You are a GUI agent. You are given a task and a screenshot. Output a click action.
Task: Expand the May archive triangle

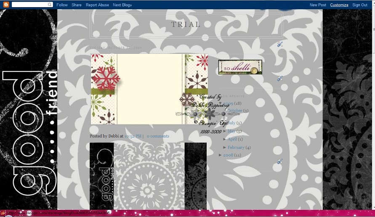coord(225,131)
